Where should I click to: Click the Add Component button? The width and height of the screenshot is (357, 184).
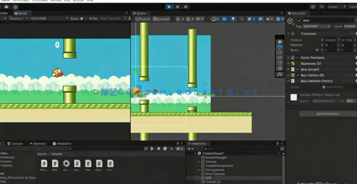click(328, 114)
